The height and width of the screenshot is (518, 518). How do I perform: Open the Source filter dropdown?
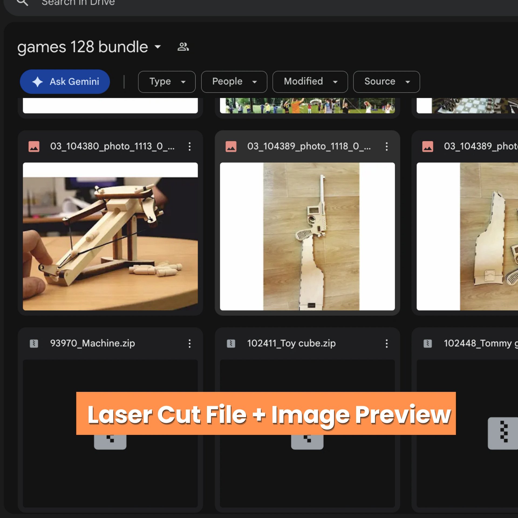click(386, 82)
